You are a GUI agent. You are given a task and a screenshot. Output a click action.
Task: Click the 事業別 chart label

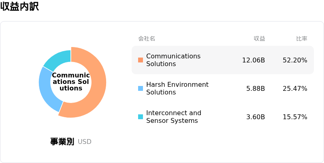tap(62, 142)
